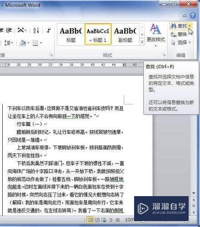
Task: Open the 样式 pane dialog launcher
Action: [164, 55]
